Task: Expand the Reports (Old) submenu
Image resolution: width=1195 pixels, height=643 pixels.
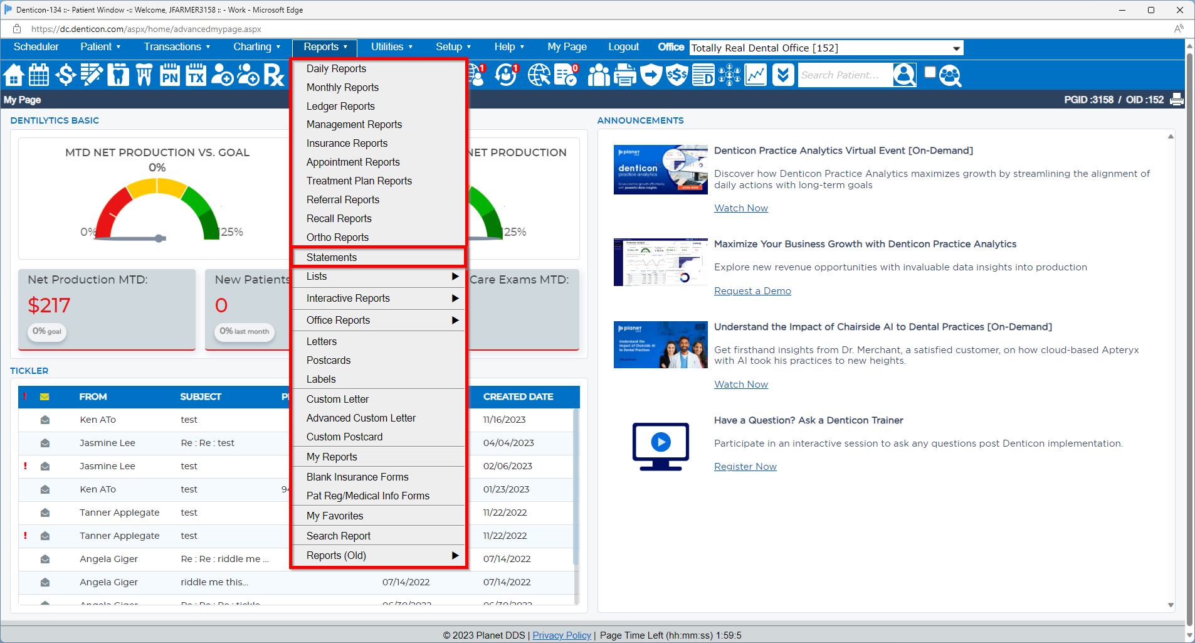Action: click(336, 555)
